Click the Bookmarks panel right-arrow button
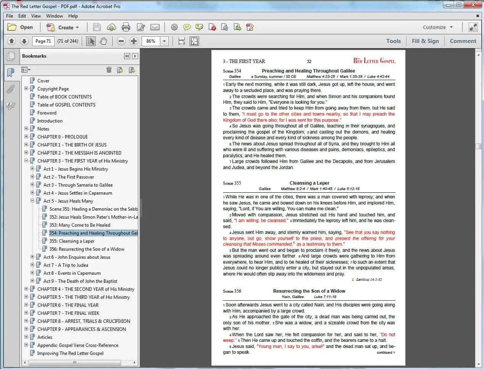The width and height of the screenshot is (484, 369). click(135, 56)
